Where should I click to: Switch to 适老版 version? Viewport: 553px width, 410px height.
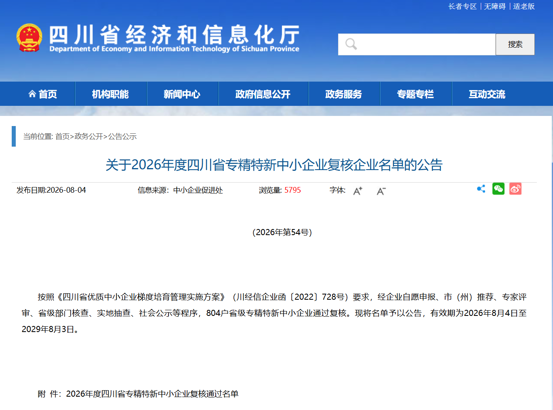524,6
